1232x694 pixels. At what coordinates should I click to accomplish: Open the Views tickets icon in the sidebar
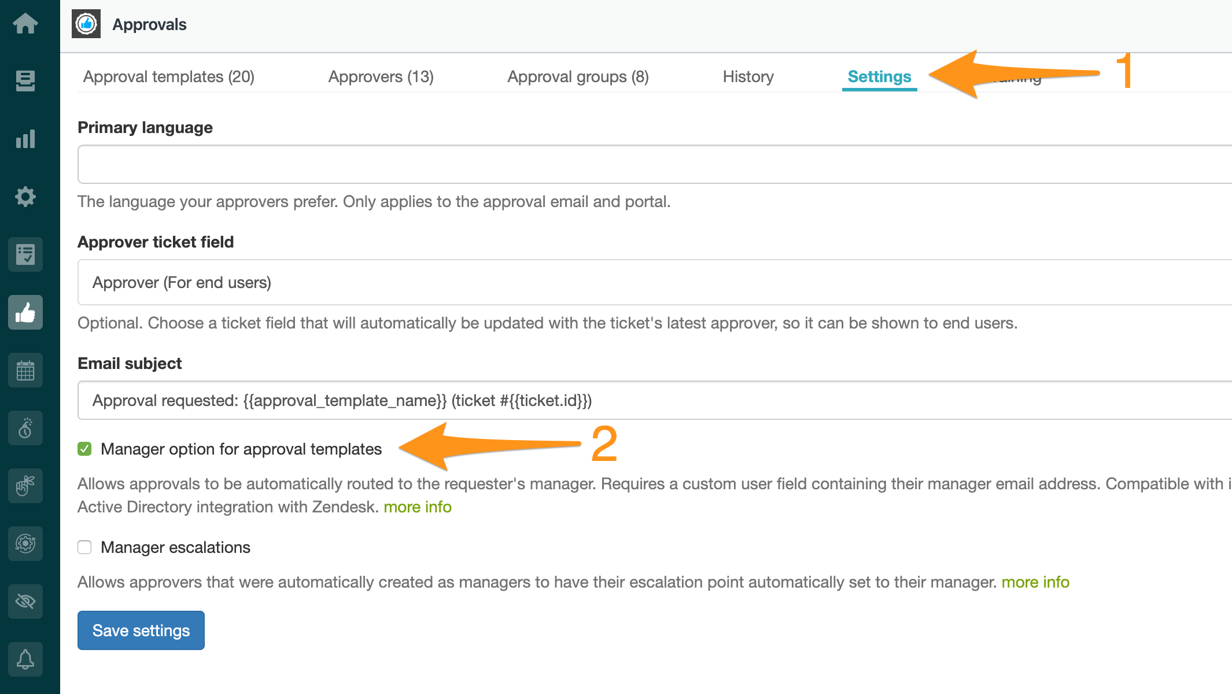(25, 81)
